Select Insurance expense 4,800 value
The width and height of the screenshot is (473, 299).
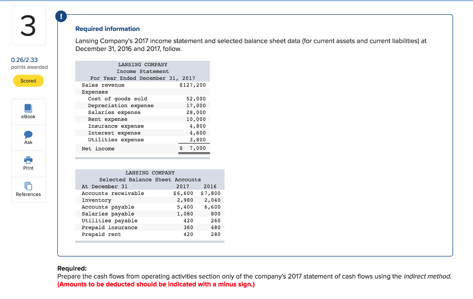click(x=198, y=126)
